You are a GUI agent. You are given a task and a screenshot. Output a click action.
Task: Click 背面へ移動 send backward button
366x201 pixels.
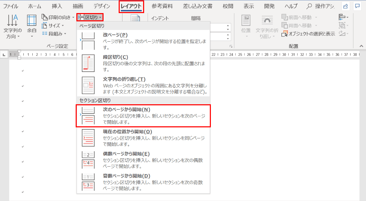297,25
